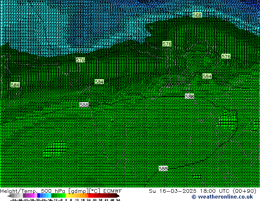Click the '[gdmp]' unit label

78,191
